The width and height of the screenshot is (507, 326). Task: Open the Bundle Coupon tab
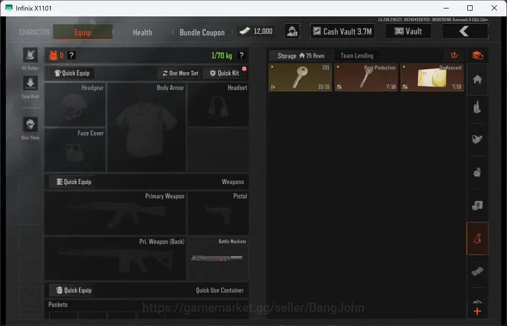[202, 32]
